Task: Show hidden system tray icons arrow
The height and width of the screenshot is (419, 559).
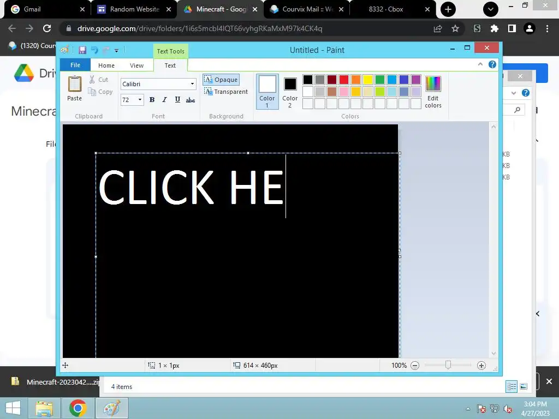Action: point(468,409)
